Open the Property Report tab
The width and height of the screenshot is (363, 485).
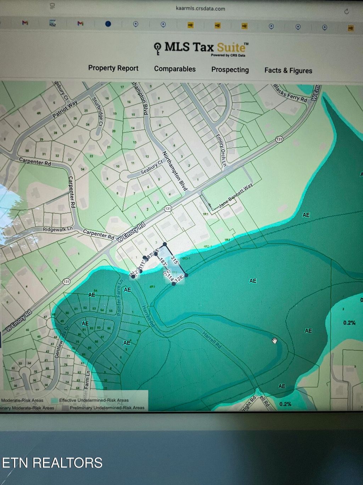coord(113,68)
